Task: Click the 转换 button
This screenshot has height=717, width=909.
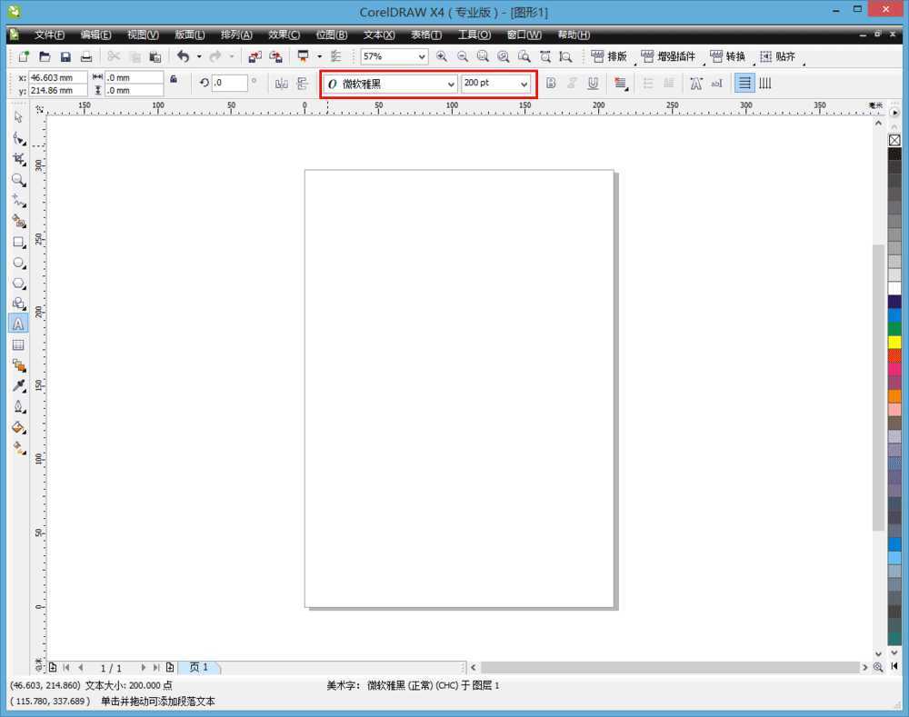Action: coord(727,56)
